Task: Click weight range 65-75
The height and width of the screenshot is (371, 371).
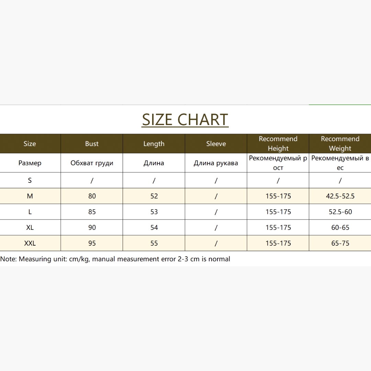Action: [340, 243]
